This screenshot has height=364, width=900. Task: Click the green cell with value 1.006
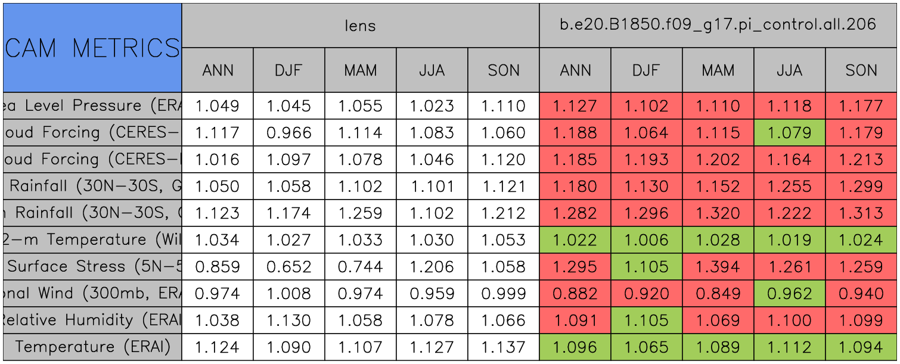[x=646, y=240]
